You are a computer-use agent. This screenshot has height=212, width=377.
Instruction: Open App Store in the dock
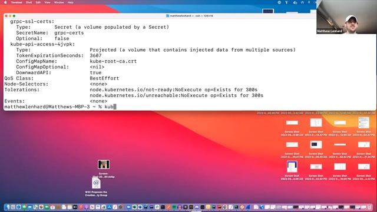(109, 207)
